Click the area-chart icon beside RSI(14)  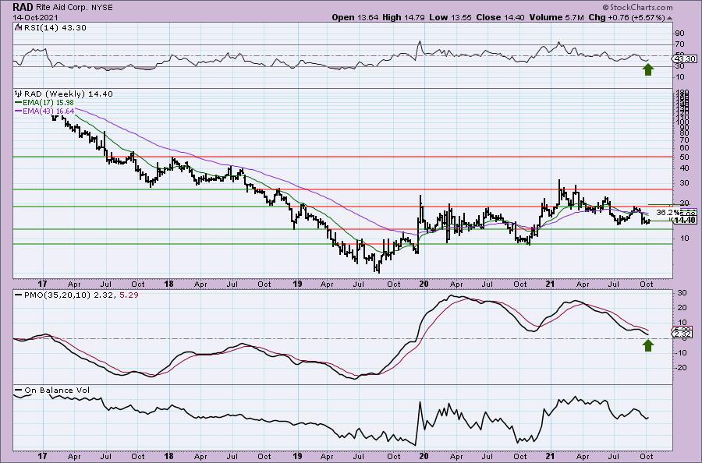(18, 27)
